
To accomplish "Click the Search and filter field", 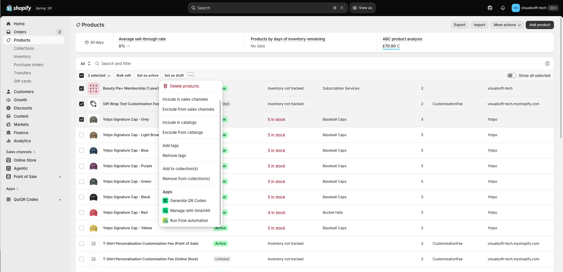I will coord(317,64).
